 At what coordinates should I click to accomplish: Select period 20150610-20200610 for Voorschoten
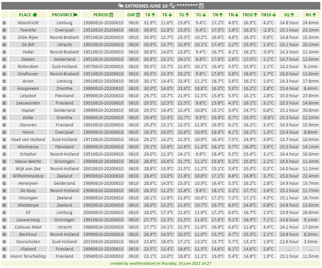pos(103,242)
